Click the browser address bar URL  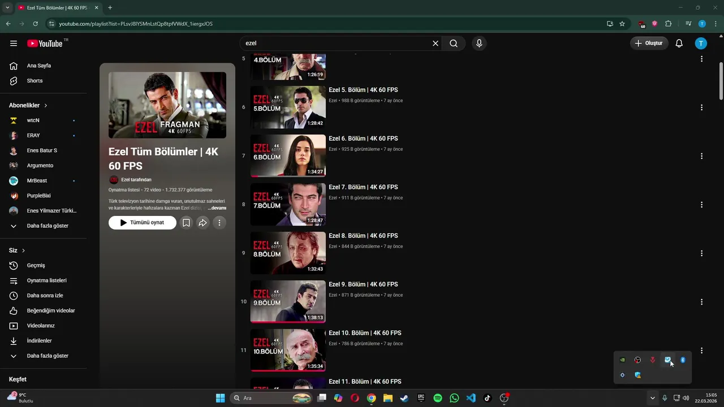[136, 24]
